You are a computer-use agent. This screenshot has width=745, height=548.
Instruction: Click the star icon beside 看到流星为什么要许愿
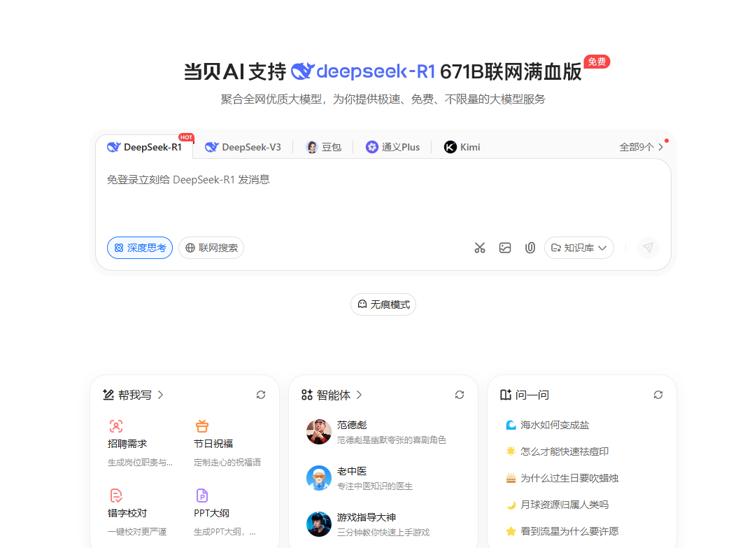coord(511,531)
